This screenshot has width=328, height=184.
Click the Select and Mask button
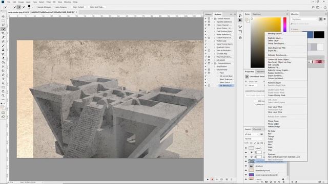pos(96,7)
